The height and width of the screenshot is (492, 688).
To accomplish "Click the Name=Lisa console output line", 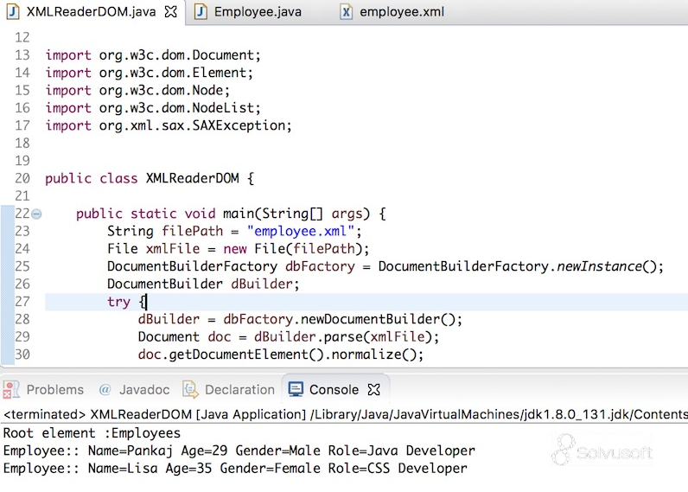I will click(235, 469).
